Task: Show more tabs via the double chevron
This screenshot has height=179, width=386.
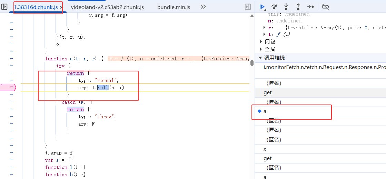Action: [203, 7]
